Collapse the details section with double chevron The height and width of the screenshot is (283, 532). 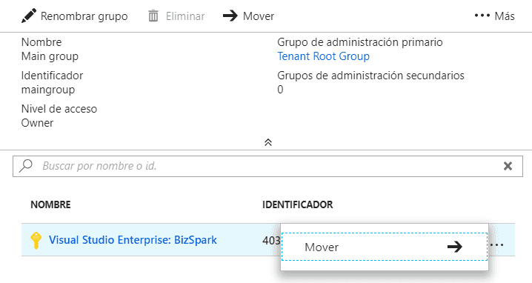point(268,142)
